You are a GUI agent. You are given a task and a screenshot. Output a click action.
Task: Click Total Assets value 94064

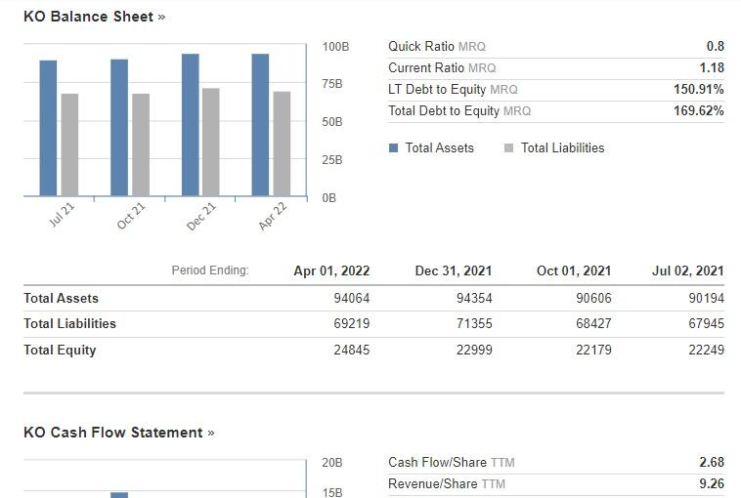tap(352, 299)
